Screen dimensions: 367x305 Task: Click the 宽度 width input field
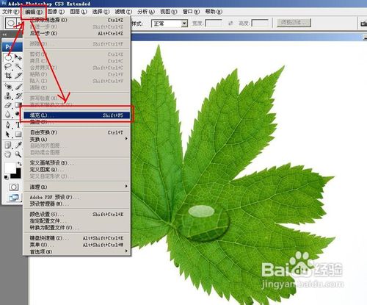click(x=214, y=24)
